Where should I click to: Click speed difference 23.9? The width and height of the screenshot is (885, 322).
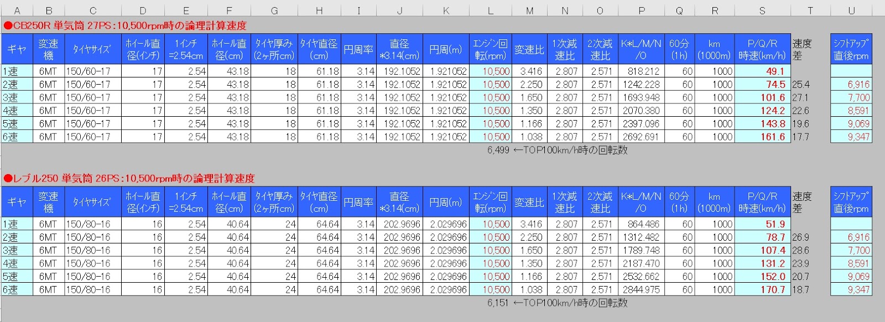pos(801,263)
